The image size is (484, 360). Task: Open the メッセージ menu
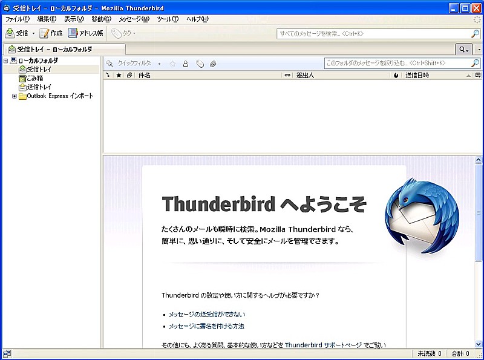click(134, 19)
